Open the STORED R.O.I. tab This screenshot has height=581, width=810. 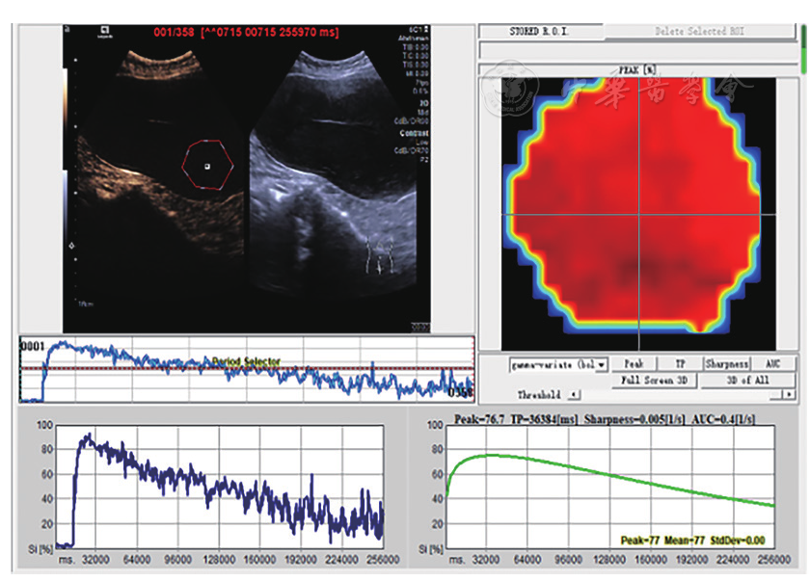(x=540, y=32)
